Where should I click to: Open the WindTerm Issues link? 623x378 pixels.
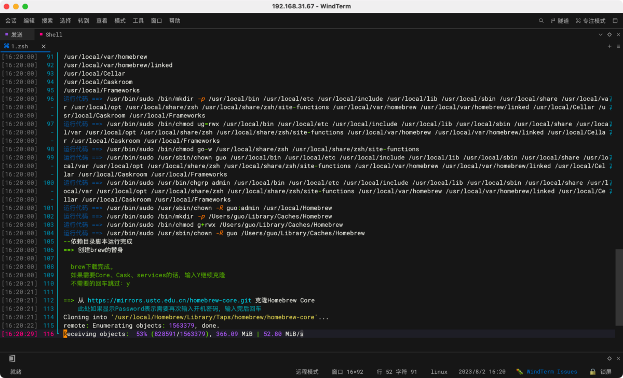[x=552, y=372]
